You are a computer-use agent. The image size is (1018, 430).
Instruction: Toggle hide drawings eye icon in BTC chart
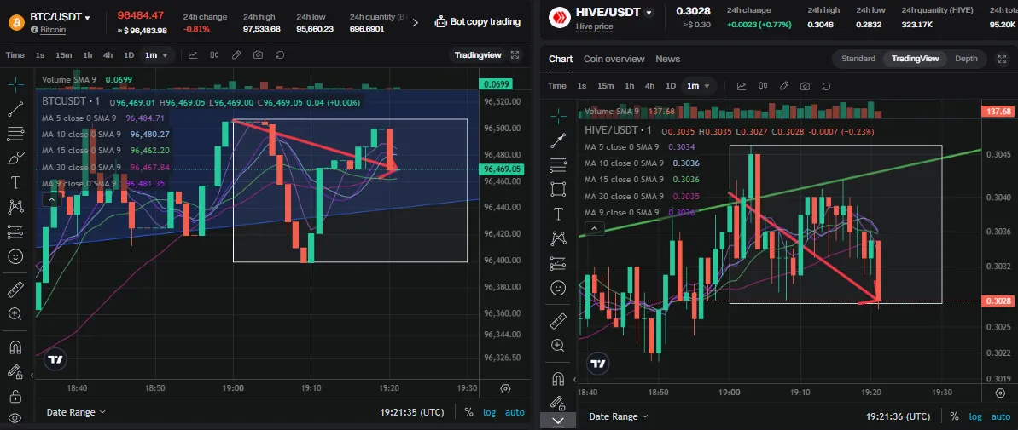[x=15, y=418]
